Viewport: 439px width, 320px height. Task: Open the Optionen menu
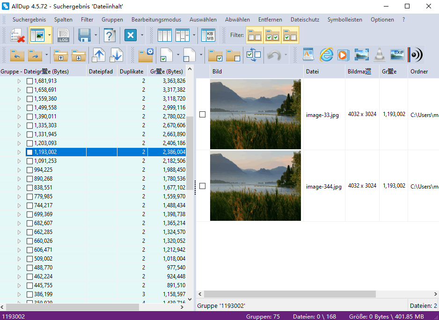click(x=382, y=20)
